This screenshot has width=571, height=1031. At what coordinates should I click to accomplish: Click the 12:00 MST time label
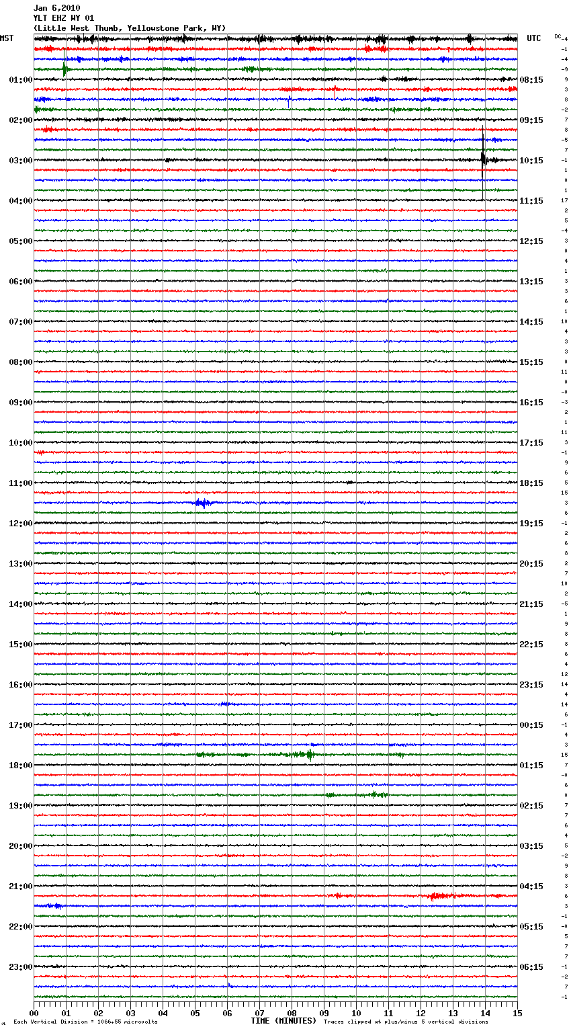[x=20, y=524]
